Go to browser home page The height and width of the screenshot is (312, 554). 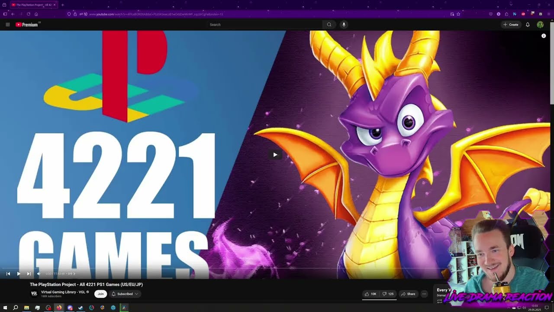(x=36, y=14)
